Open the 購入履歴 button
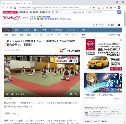 tap(111, 25)
